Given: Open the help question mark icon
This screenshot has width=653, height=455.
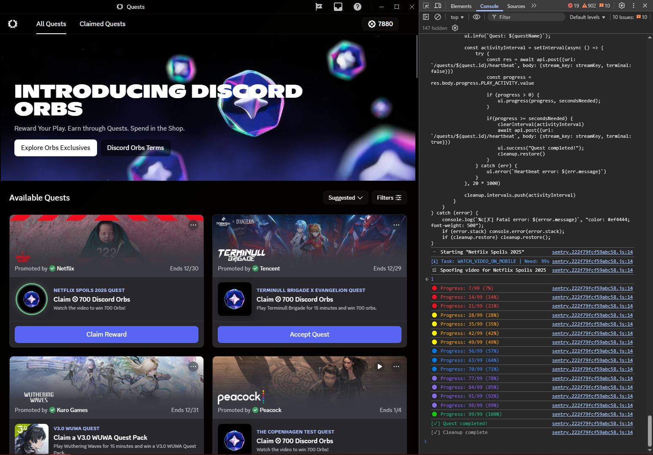Looking at the screenshot, I should click(x=358, y=7).
